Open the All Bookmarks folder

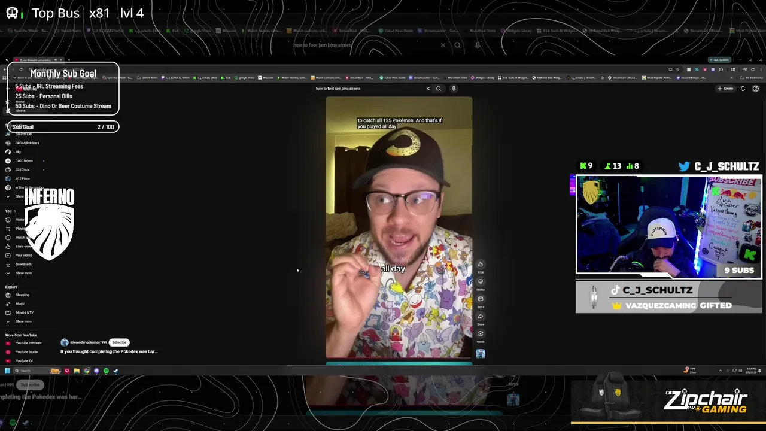(752, 77)
